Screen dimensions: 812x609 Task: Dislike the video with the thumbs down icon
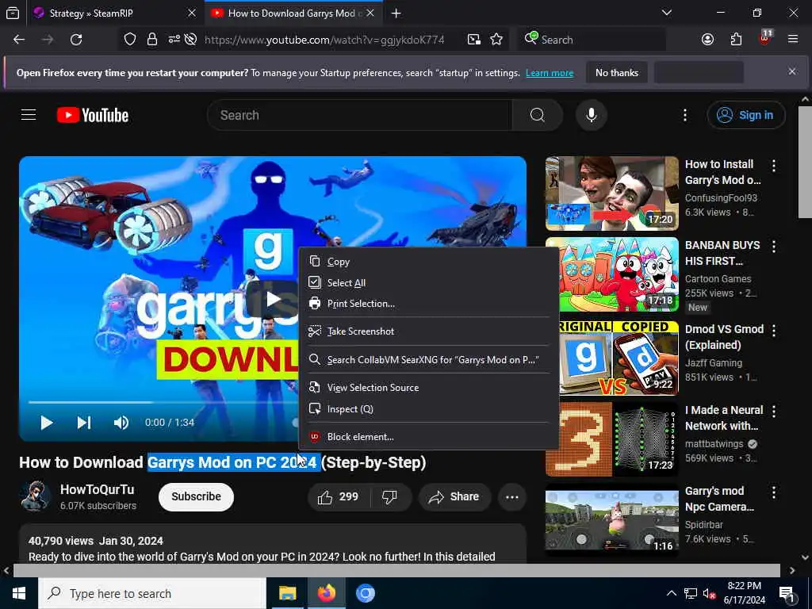[389, 497]
